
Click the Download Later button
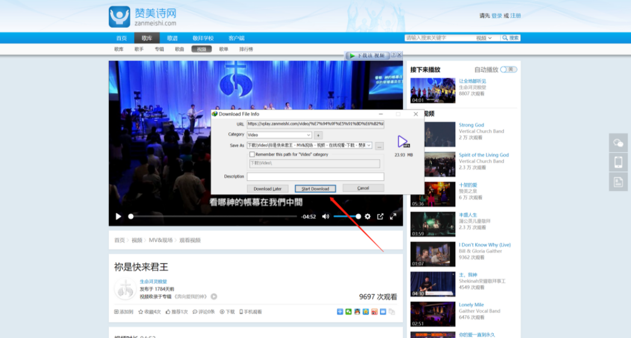tap(267, 188)
